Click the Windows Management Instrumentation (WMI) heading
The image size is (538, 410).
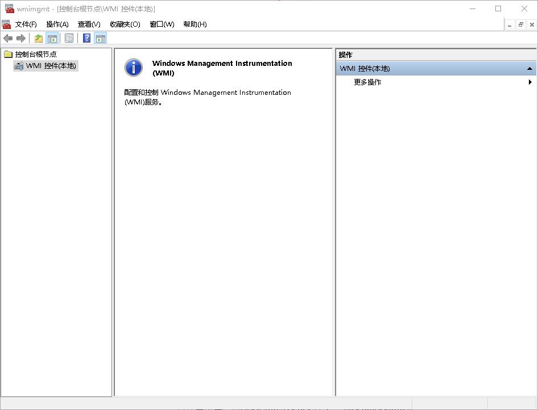coord(222,68)
